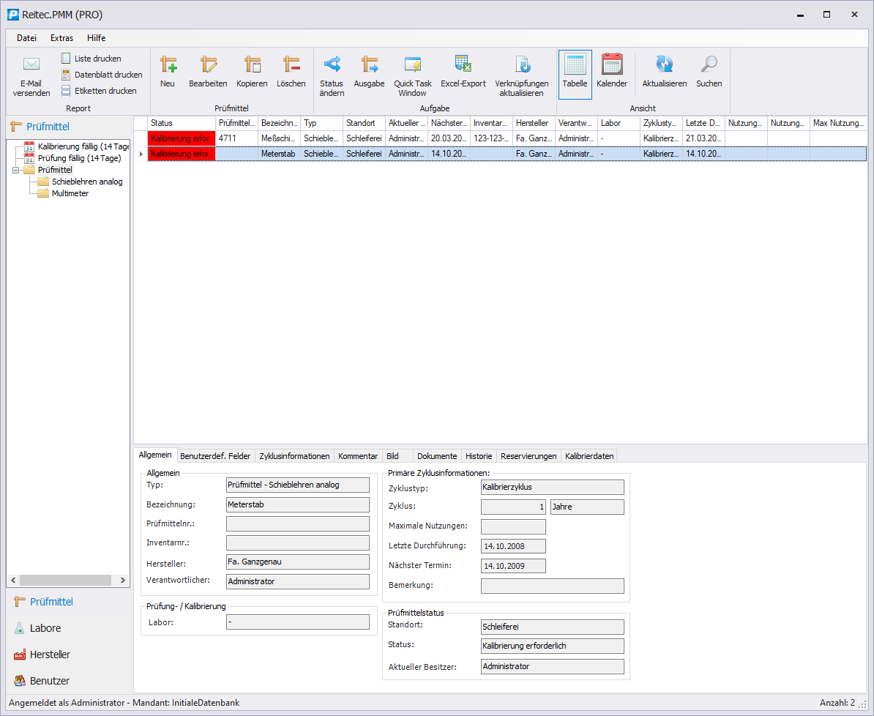This screenshot has height=716, width=874.
Task: Click the Bemerkung input field
Action: [x=552, y=586]
